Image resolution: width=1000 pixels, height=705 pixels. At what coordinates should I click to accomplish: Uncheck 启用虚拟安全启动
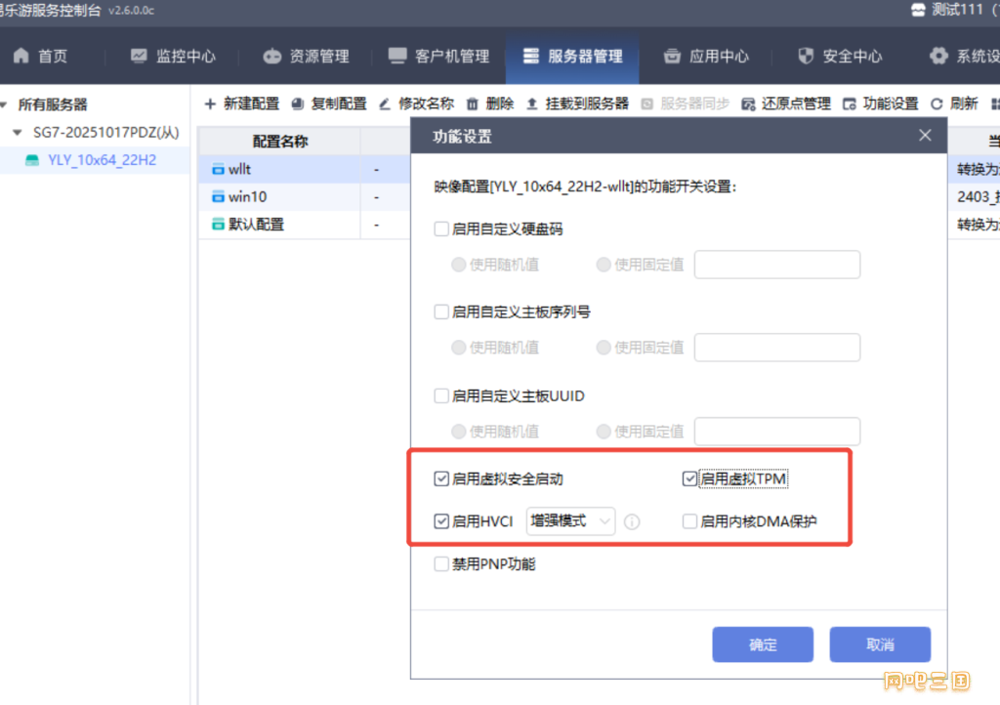pos(441,478)
